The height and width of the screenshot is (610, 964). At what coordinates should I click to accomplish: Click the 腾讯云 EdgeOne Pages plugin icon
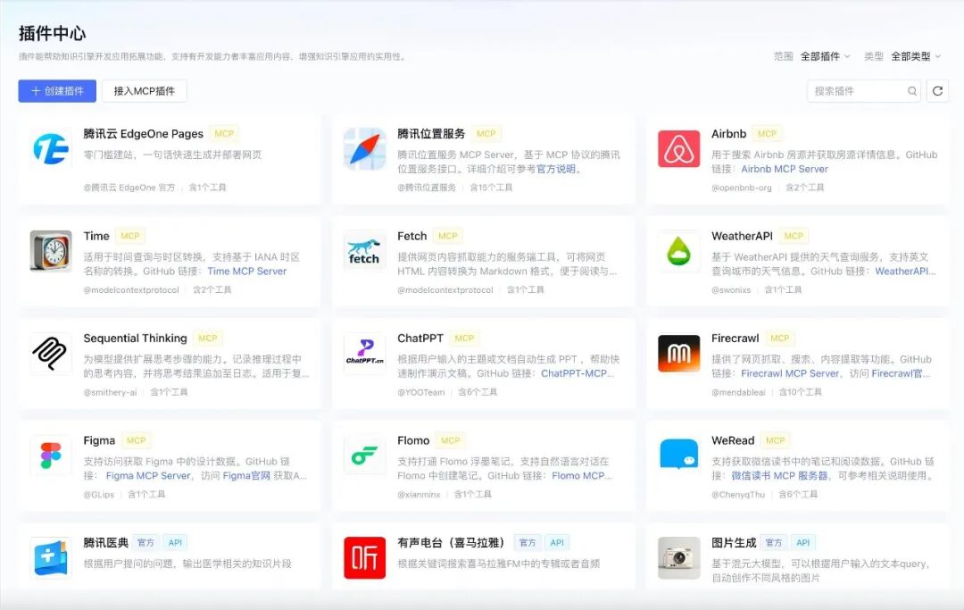point(51,149)
